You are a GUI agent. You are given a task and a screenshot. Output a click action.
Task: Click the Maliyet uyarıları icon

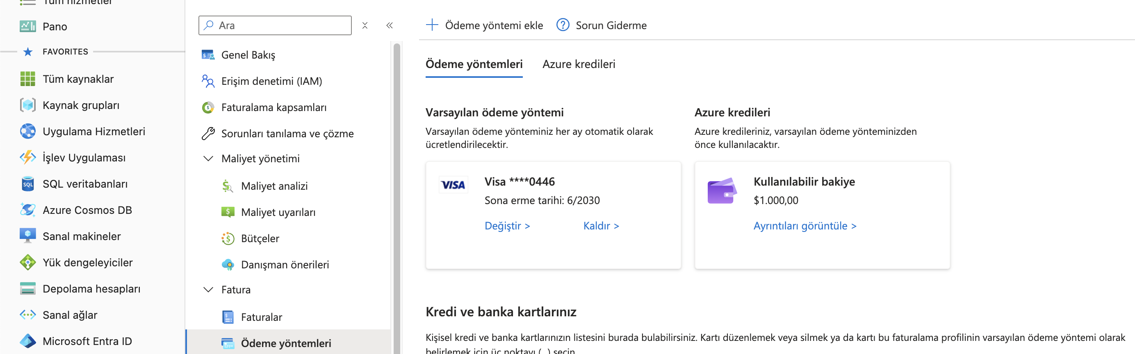tap(227, 212)
